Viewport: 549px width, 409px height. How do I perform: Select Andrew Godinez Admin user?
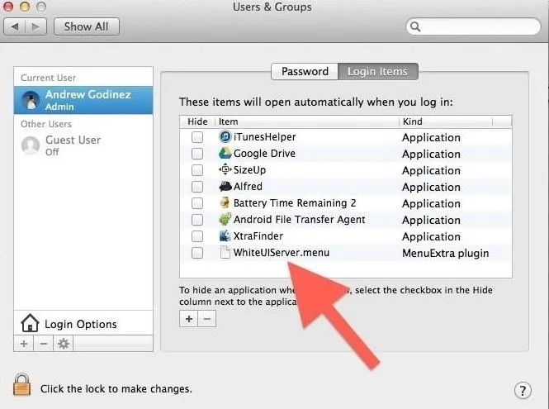[x=83, y=100]
